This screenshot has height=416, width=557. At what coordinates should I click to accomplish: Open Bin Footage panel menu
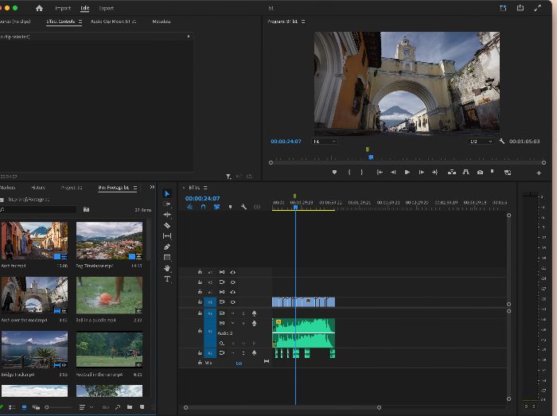pyautogui.click(x=135, y=188)
